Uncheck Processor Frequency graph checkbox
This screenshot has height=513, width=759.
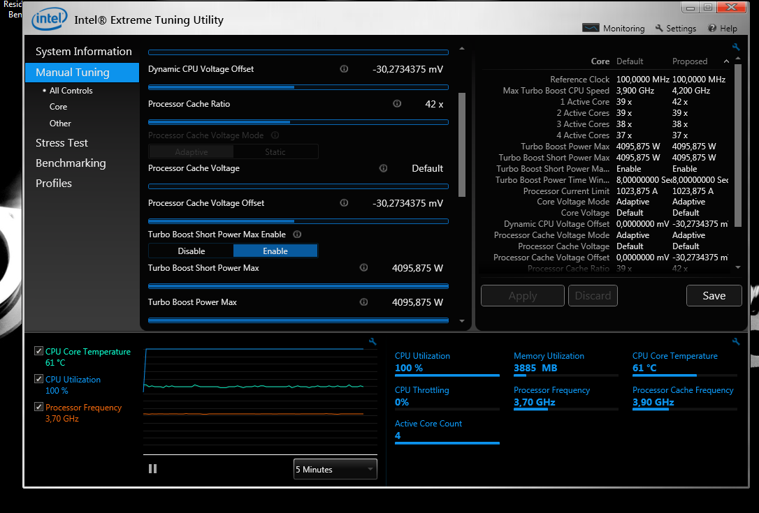tap(38, 407)
